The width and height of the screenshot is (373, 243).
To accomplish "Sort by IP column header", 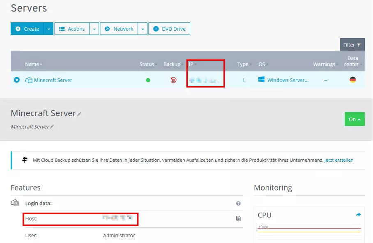I will tap(192, 64).
